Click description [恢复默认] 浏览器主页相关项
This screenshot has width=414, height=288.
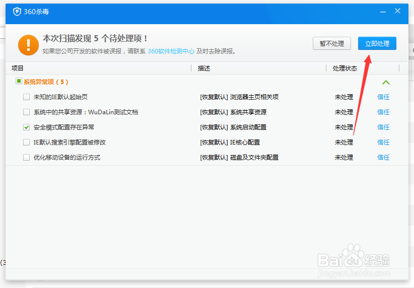coord(239,97)
